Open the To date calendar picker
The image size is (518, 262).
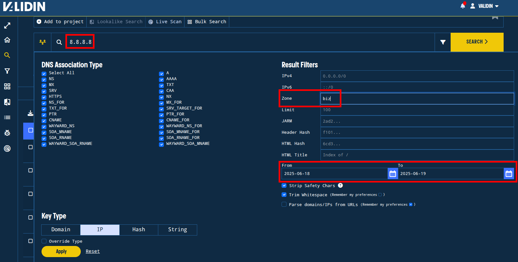click(509, 174)
